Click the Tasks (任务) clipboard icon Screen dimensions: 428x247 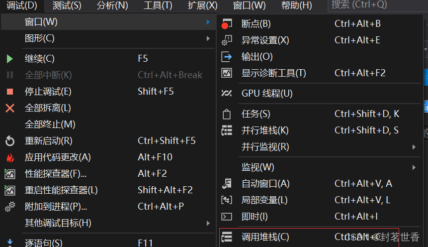(227, 114)
